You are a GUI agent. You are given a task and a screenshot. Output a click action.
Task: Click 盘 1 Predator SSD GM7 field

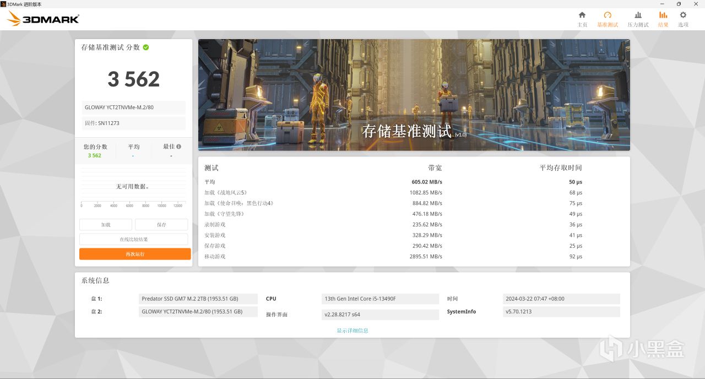tap(198, 299)
